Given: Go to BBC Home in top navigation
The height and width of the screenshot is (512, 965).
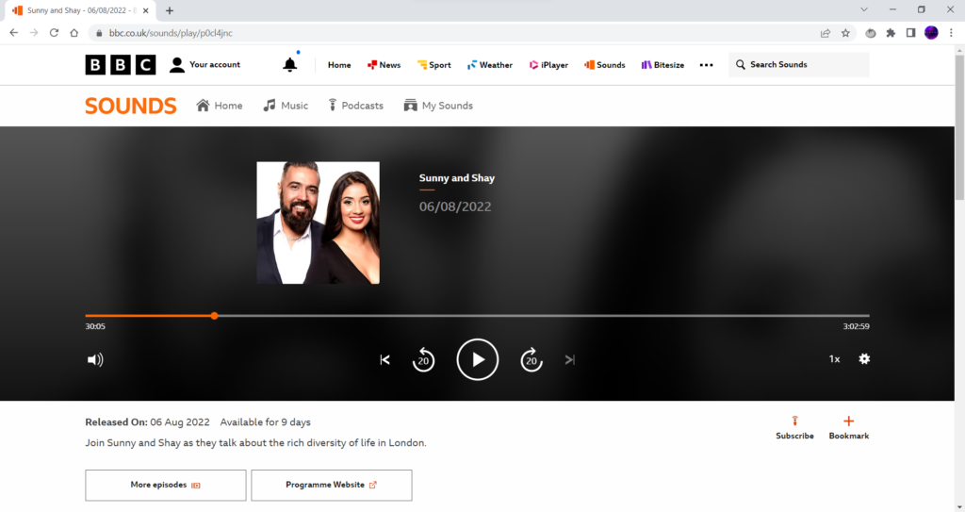Looking at the screenshot, I should pyautogui.click(x=339, y=65).
